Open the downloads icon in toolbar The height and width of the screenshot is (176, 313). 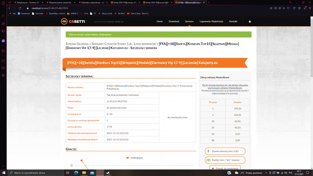(x=305, y=8)
